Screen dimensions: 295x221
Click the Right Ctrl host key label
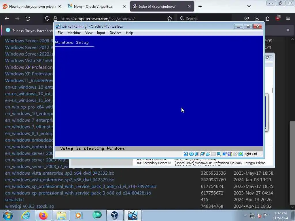coord(250,154)
